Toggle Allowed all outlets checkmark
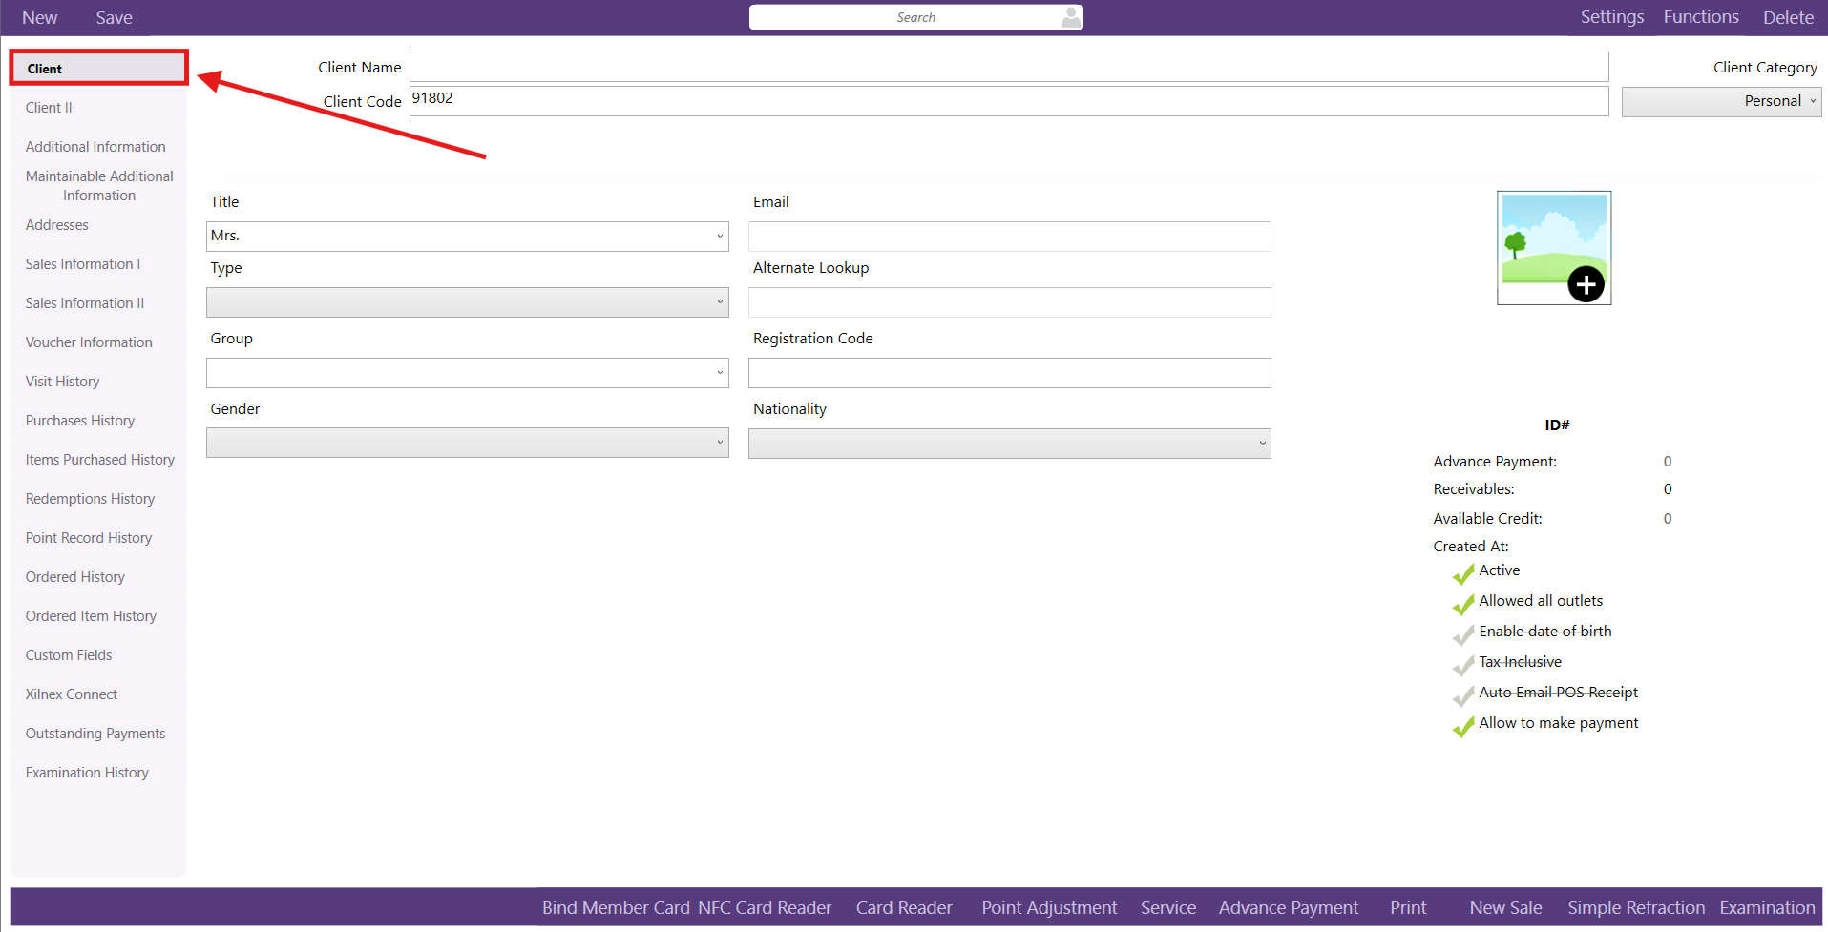This screenshot has width=1828, height=932. click(1462, 605)
